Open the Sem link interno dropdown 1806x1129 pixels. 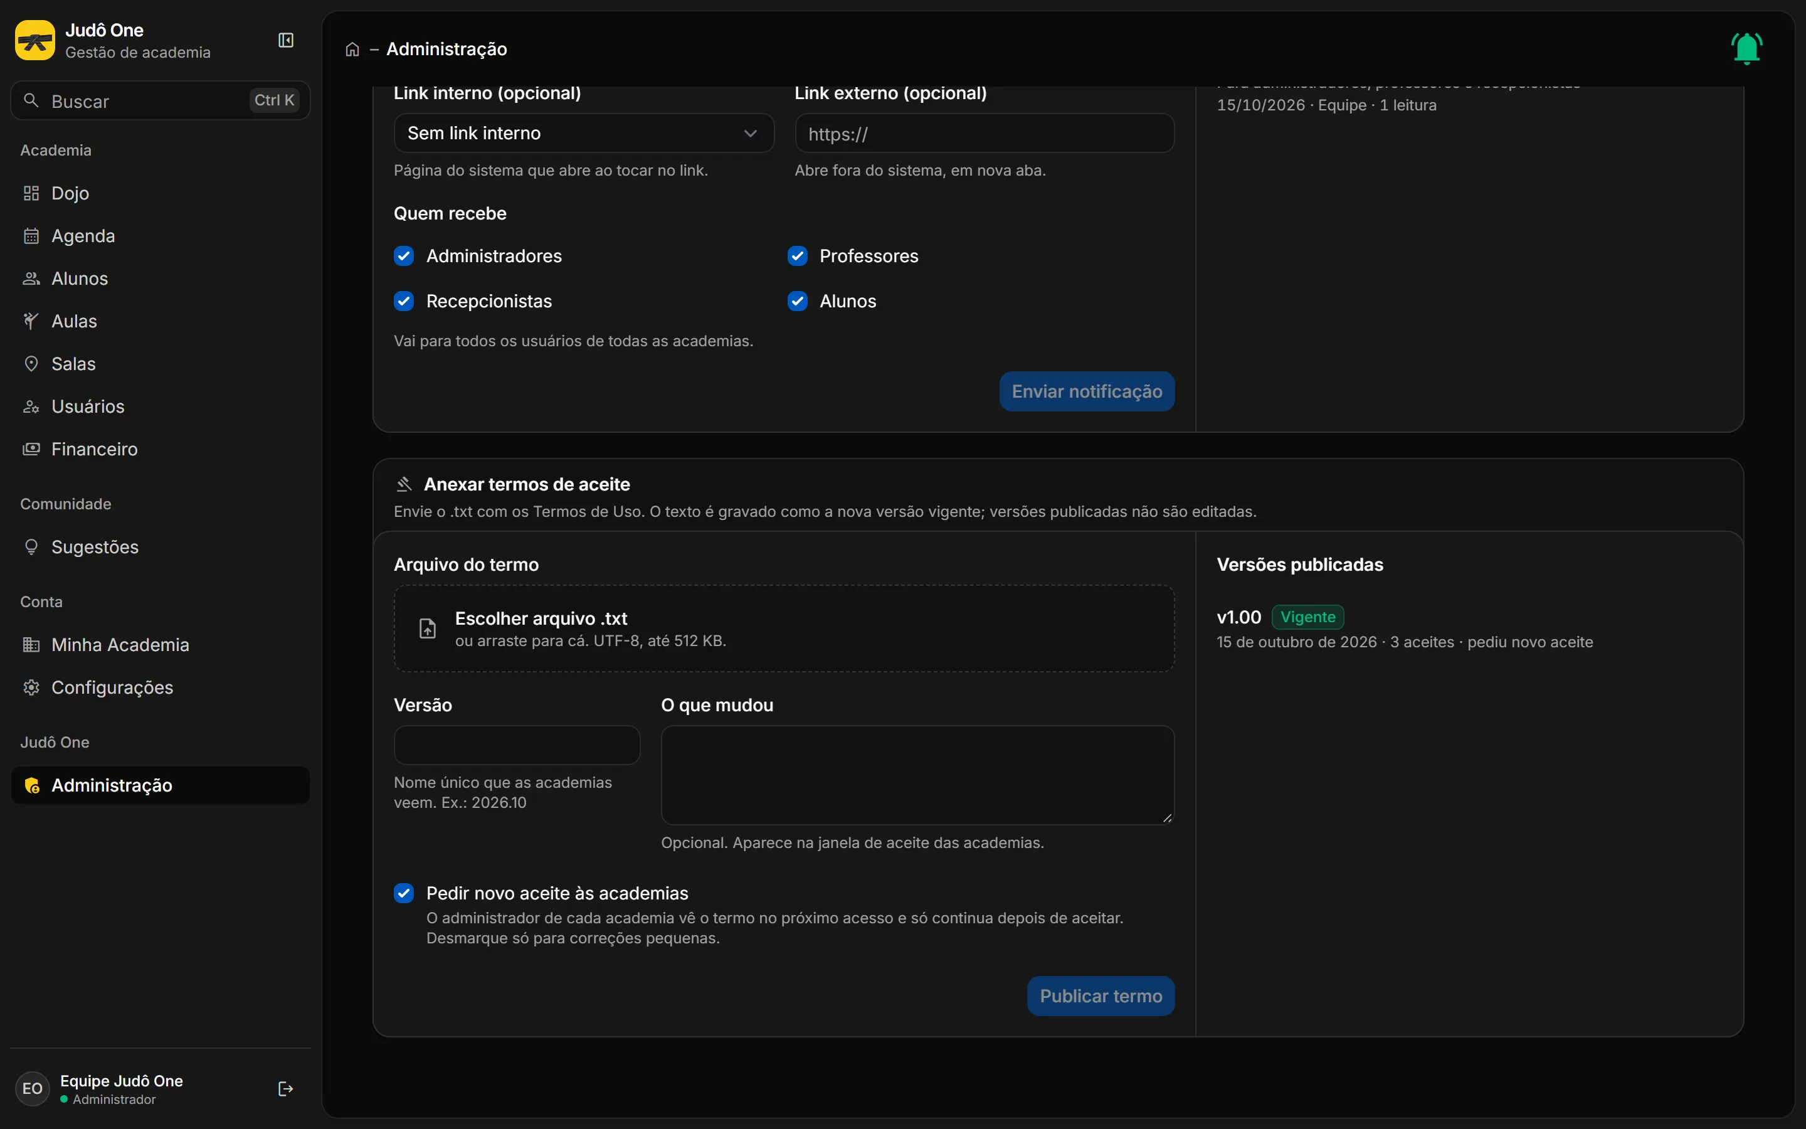[x=584, y=133]
